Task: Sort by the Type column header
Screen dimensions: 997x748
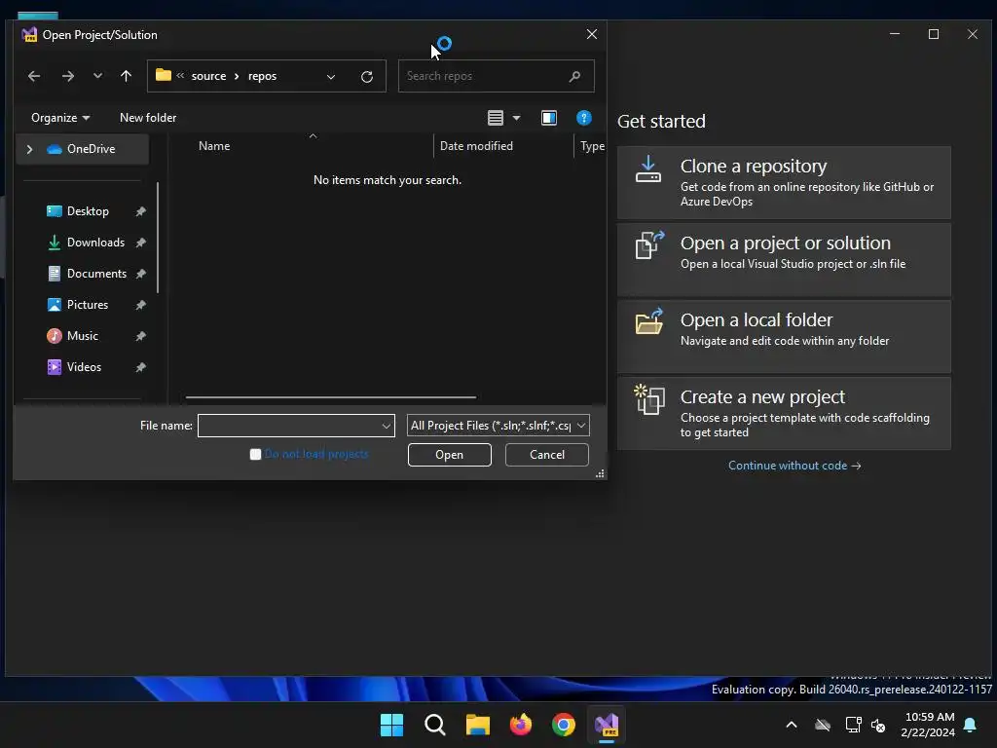Action: point(591,146)
